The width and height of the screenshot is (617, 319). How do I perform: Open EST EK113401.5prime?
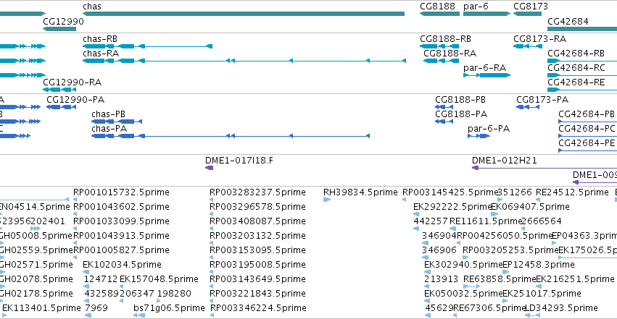coord(41,308)
